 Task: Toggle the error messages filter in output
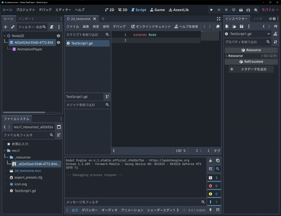[214, 186]
